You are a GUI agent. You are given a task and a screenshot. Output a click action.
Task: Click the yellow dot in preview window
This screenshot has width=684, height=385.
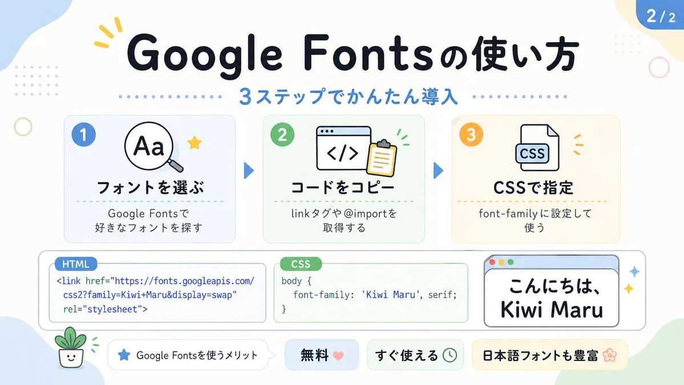(x=501, y=262)
